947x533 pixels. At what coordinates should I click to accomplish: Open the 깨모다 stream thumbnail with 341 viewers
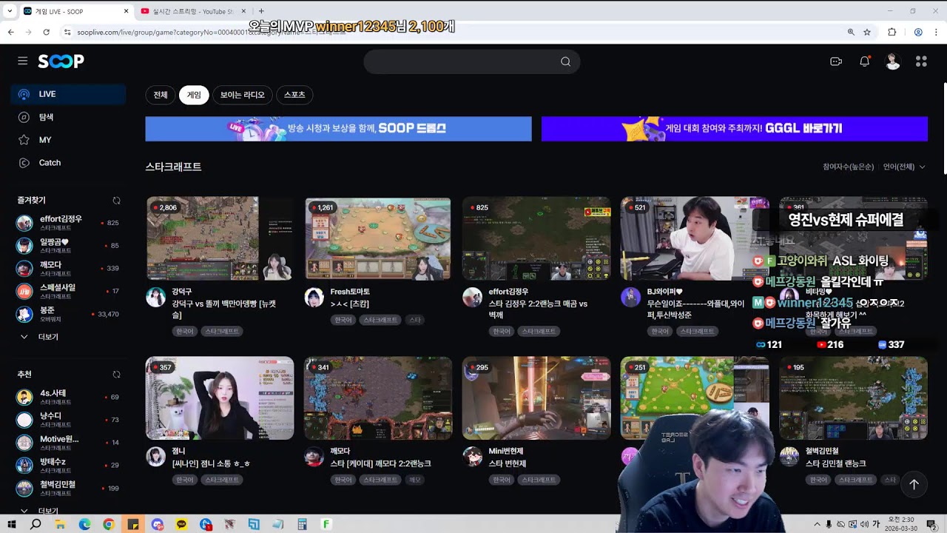coord(378,398)
